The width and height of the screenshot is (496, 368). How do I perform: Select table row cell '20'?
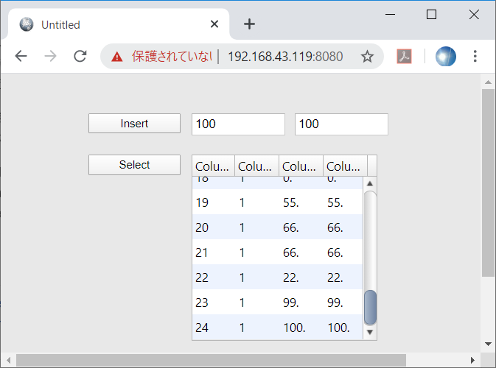(202, 227)
